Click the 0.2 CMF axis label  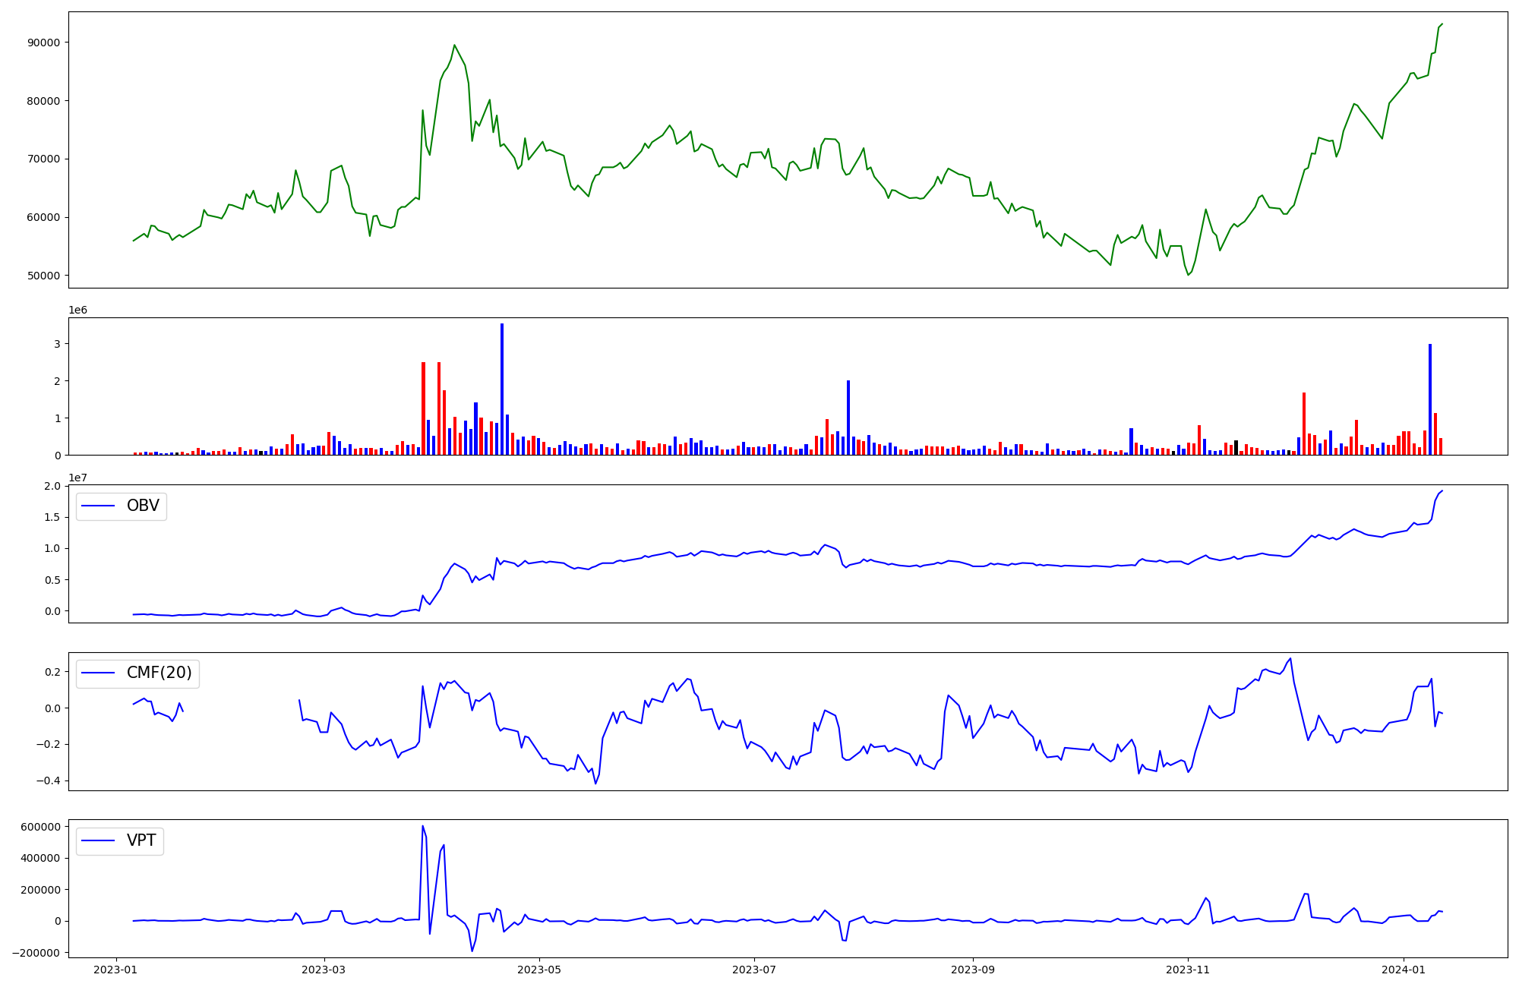coord(52,672)
